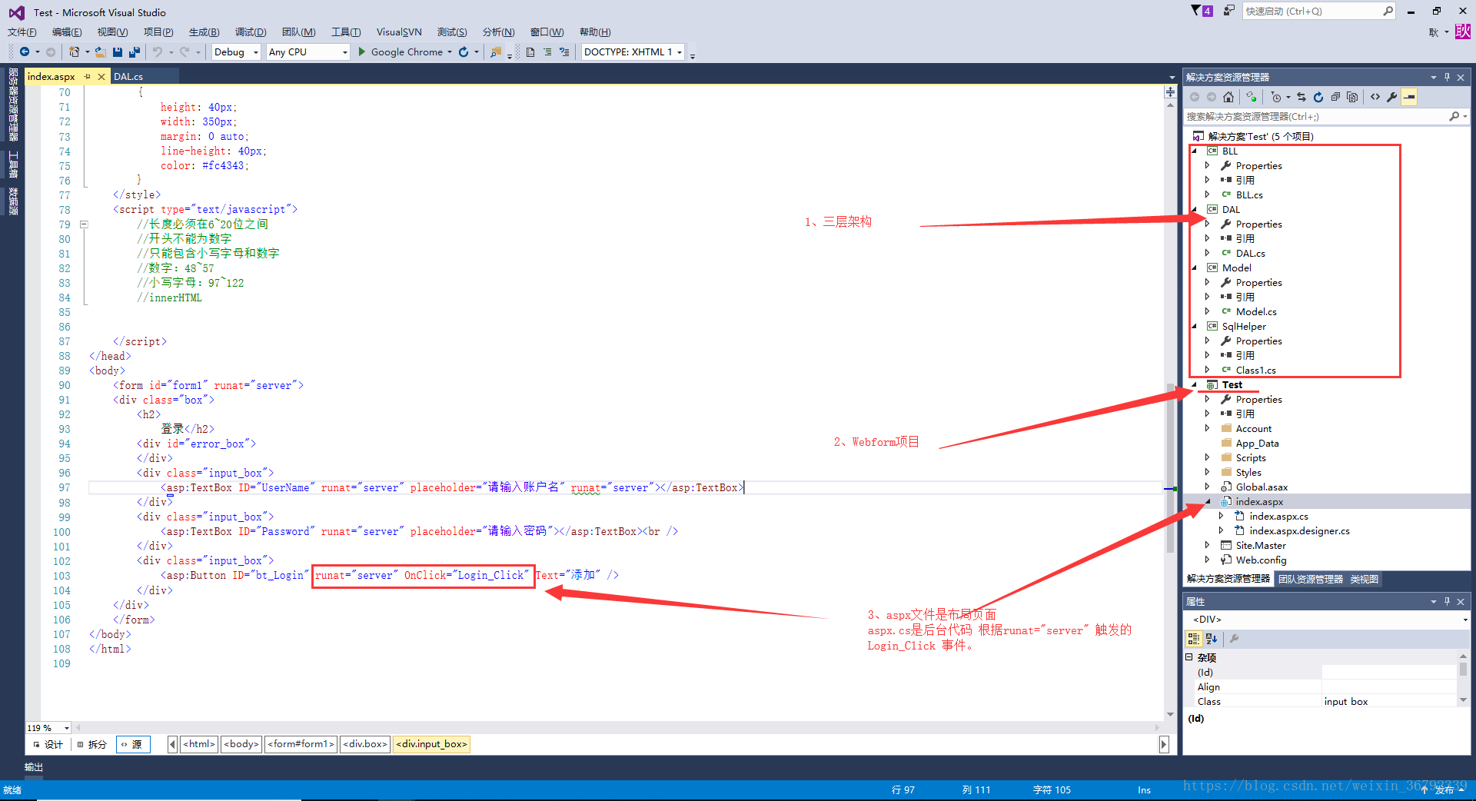Click the Navigate Backward toolbar icon
Screen dimensions: 1476x801
click(25, 52)
